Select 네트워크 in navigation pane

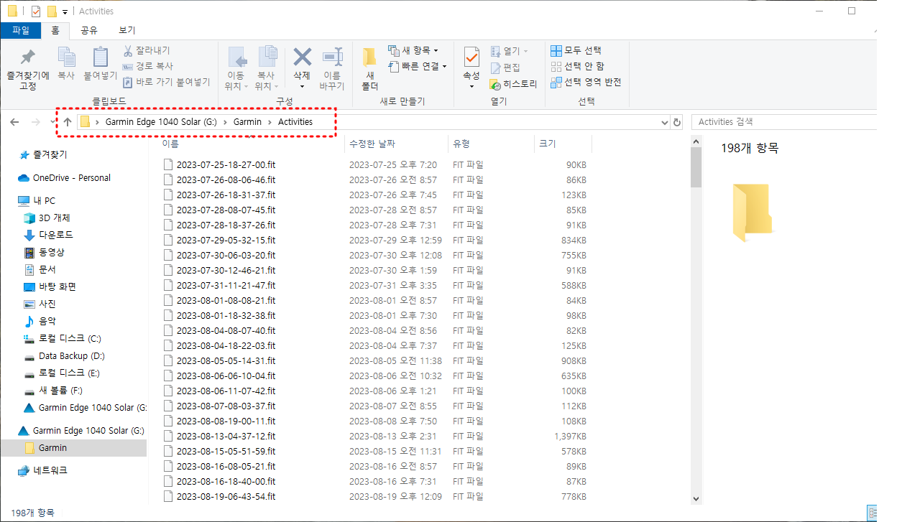pyautogui.click(x=42, y=470)
